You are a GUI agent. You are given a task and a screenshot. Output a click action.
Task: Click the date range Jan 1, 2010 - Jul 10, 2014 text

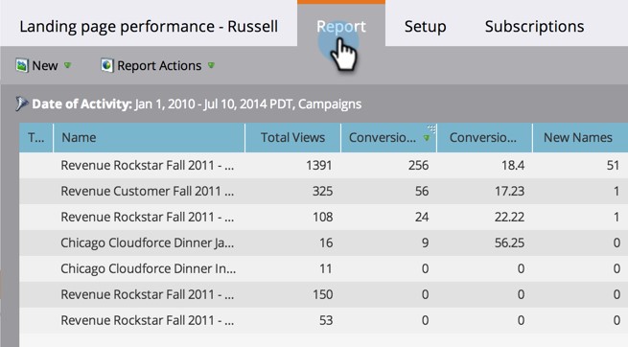207,104
